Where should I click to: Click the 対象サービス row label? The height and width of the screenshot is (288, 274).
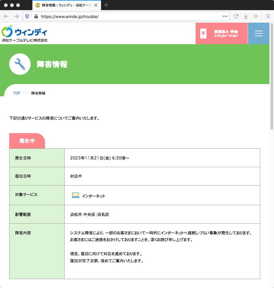click(x=26, y=194)
